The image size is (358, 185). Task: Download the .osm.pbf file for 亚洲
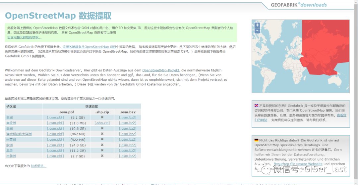(x=55, y=128)
